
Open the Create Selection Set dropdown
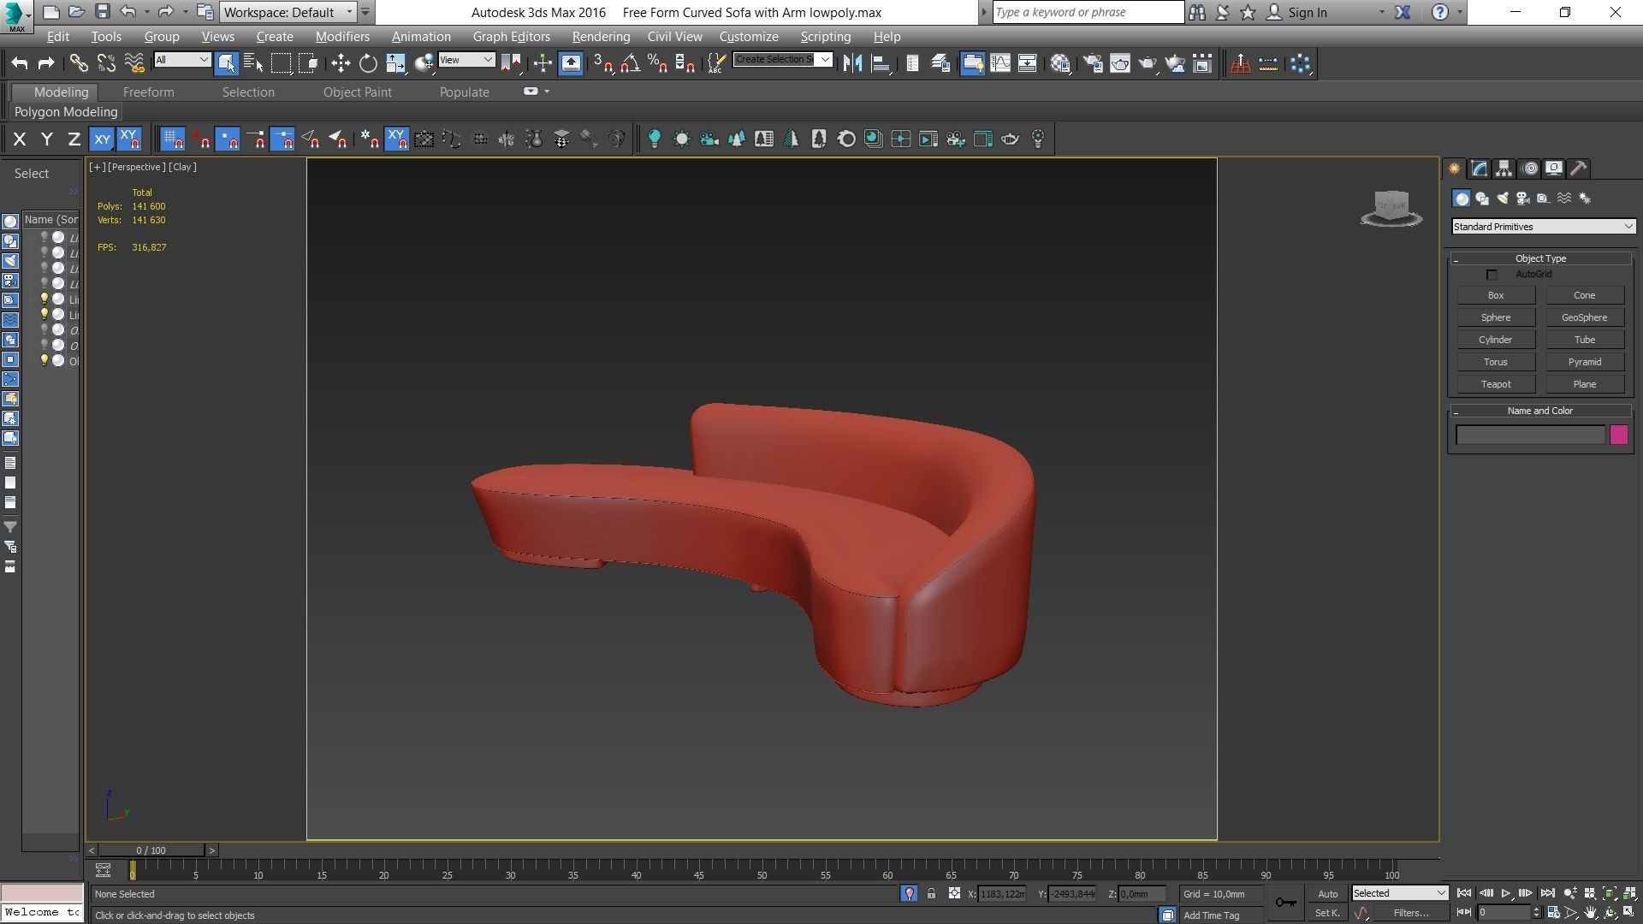[783, 60]
